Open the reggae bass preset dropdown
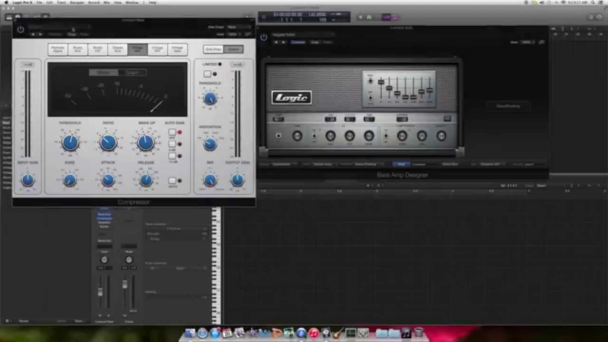 click(303, 34)
